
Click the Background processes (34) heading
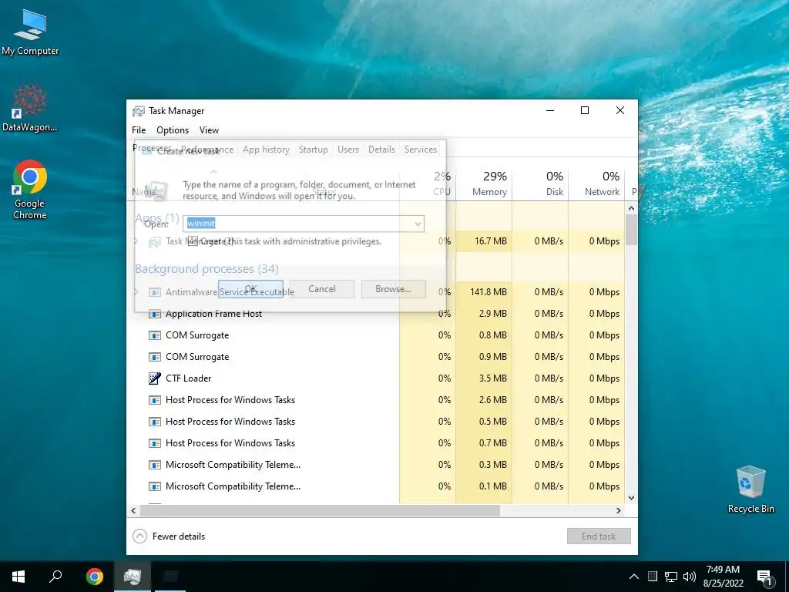tap(206, 269)
